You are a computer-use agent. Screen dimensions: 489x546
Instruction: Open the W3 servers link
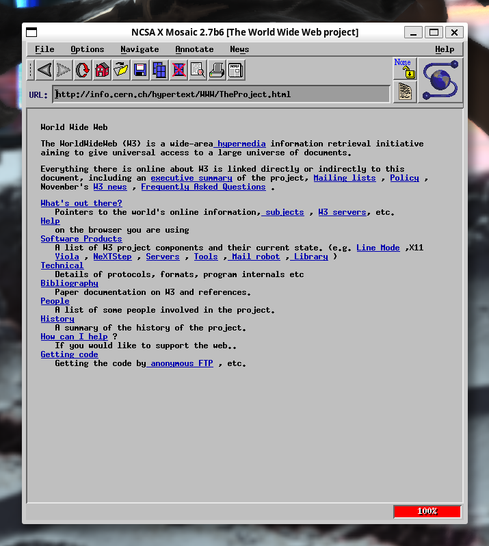pyautogui.click(x=342, y=212)
